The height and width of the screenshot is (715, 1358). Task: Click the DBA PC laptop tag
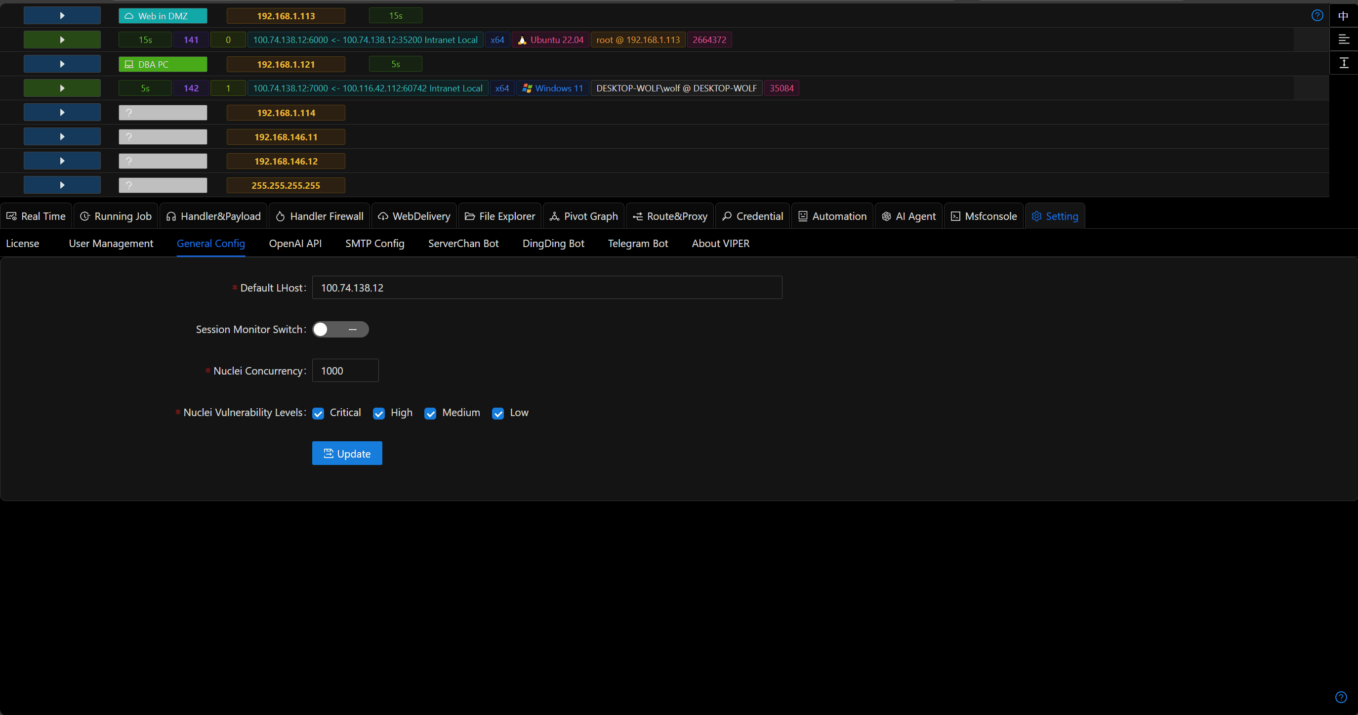[163, 64]
